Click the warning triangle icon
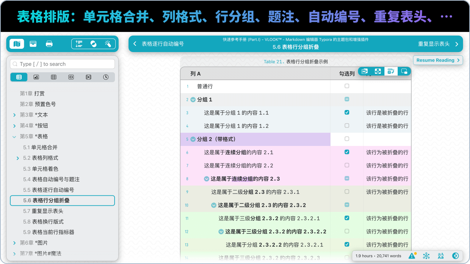This screenshot has height=264, width=470. (412, 256)
